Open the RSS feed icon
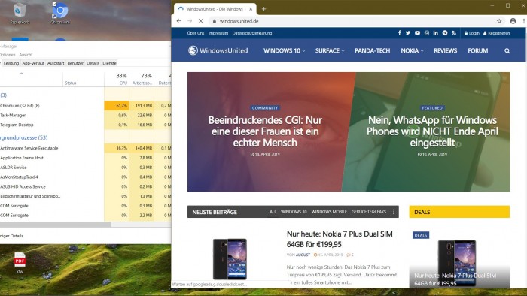The height and width of the screenshot is (296, 527). tap(454, 33)
